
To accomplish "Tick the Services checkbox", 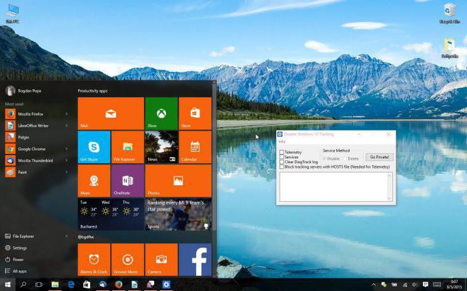I will pyautogui.click(x=282, y=157).
